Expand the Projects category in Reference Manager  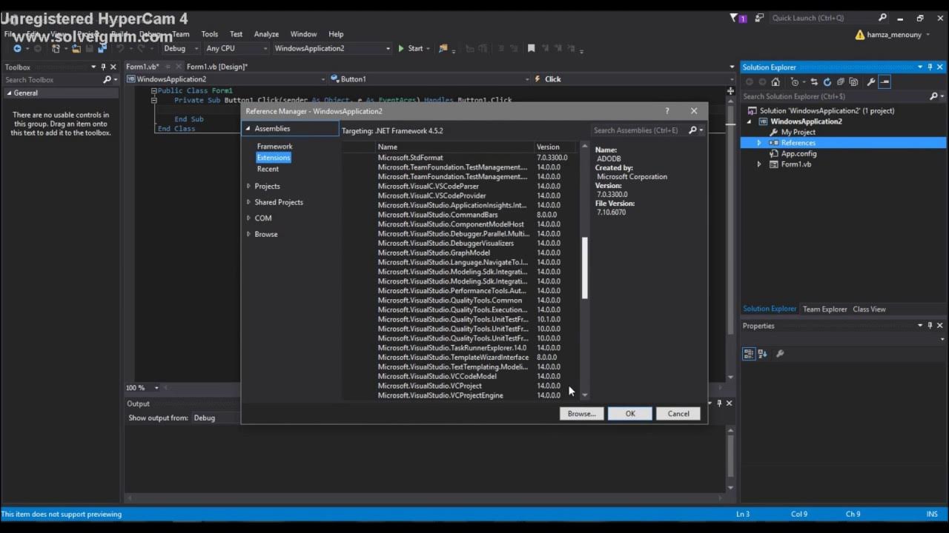coord(248,186)
